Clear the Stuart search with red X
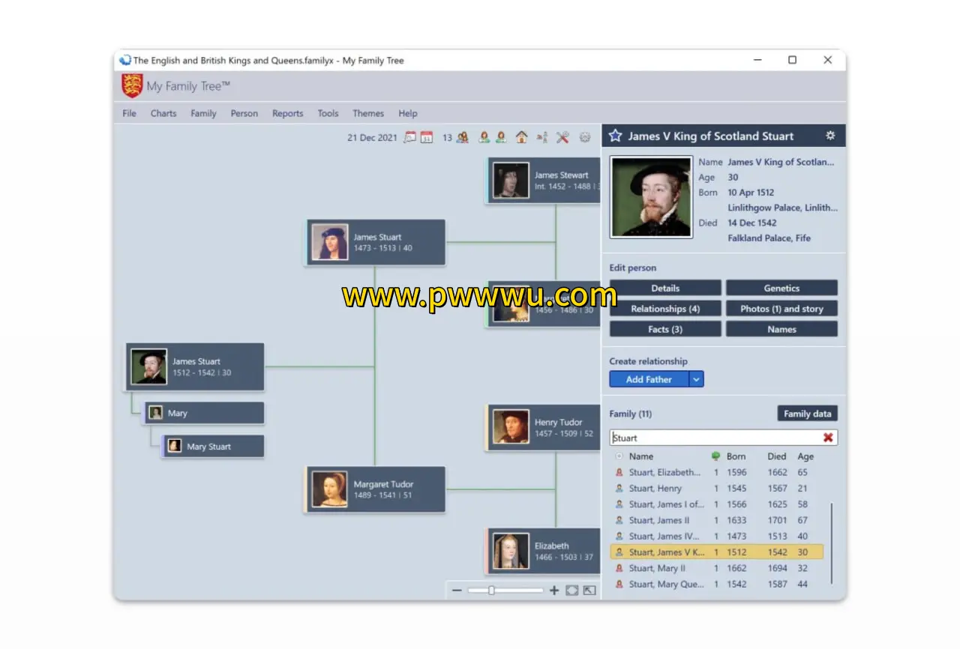The height and width of the screenshot is (649, 960). tap(828, 438)
